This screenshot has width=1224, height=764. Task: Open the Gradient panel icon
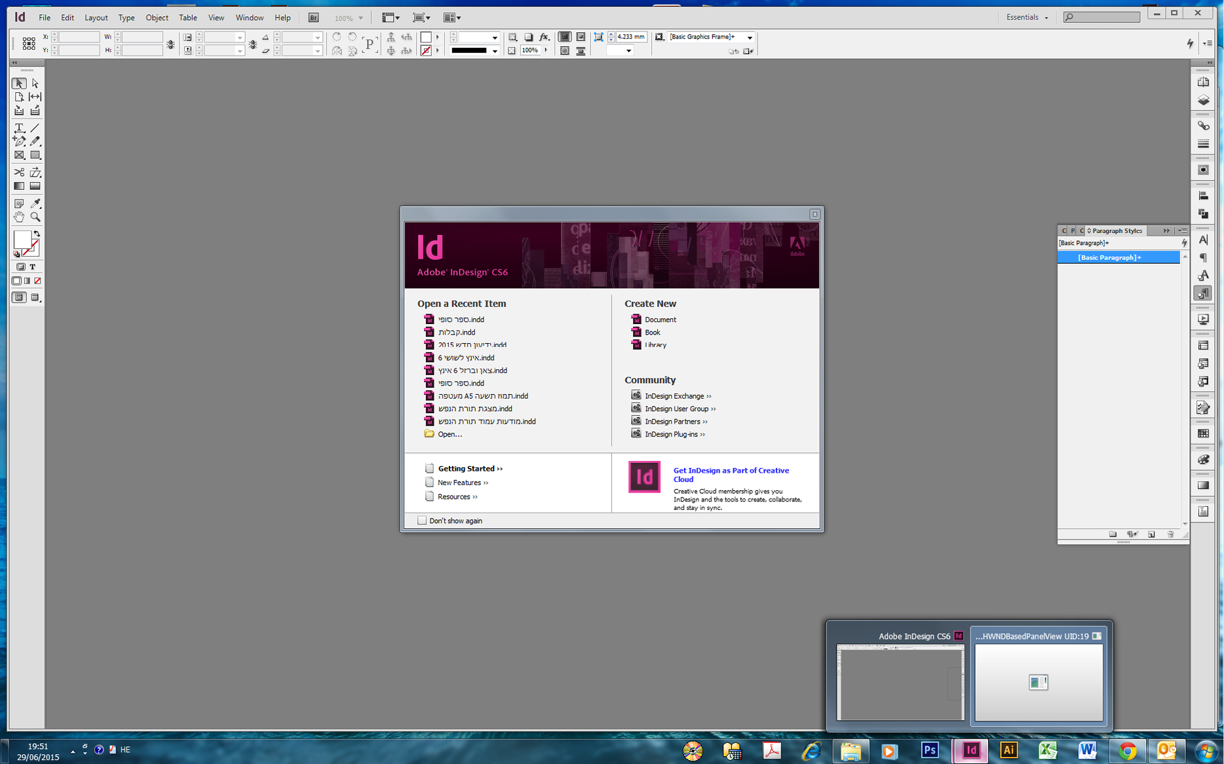coord(1203,485)
